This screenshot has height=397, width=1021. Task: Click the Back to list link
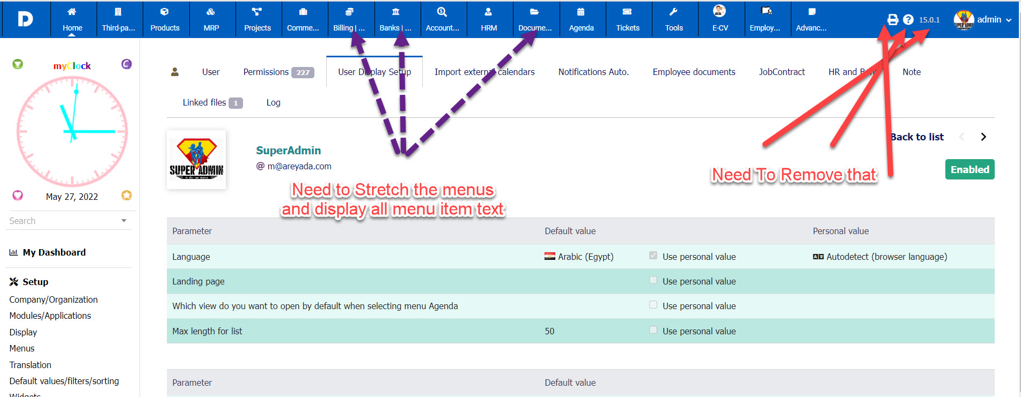tap(917, 137)
